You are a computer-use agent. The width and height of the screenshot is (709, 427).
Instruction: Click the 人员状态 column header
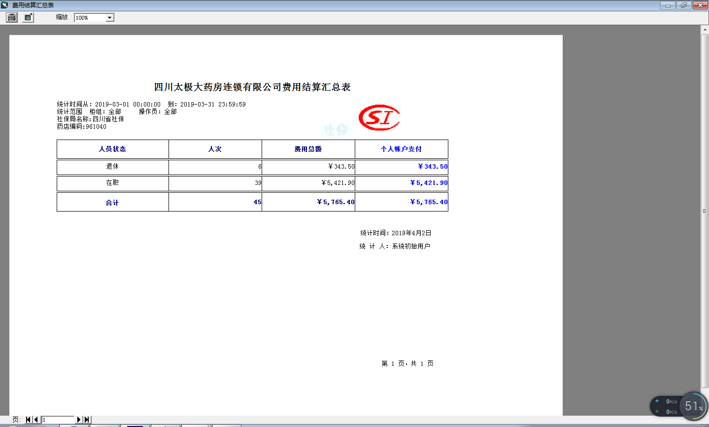point(113,149)
